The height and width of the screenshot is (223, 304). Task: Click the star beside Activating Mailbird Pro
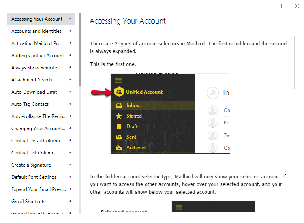coord(71,43)
